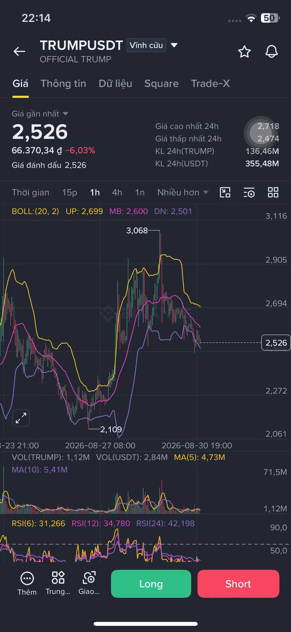This screenshot has width=291, height=632.
Task: Expand chart to fullscreen
Action: tap(21, 418)
